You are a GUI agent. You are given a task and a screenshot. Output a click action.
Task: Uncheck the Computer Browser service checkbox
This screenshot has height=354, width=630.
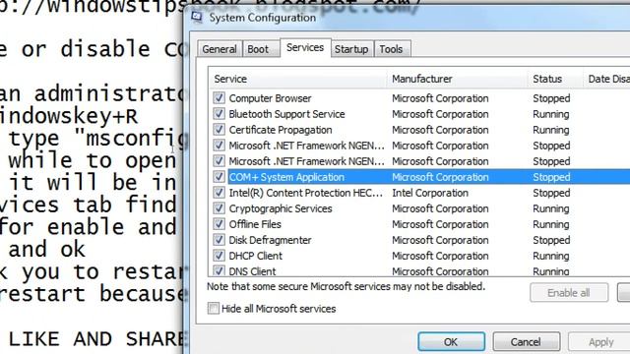coord(219,98)
